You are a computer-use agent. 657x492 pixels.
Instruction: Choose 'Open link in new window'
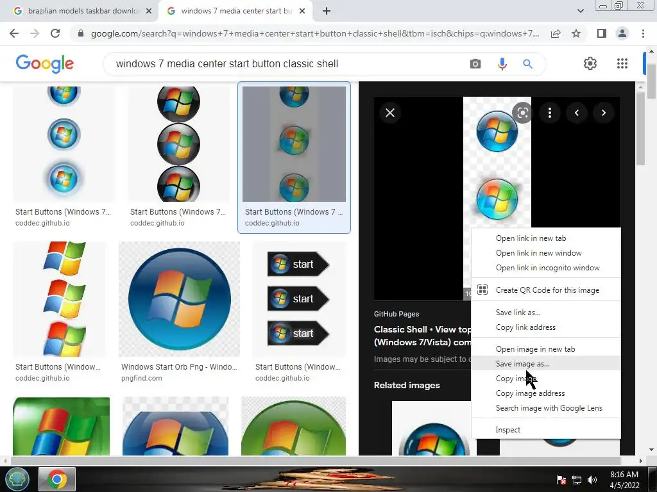pos(545,252)
